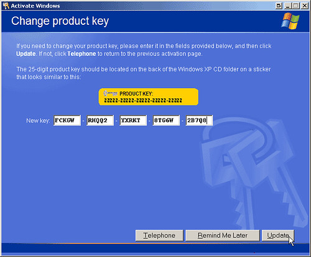Image resolution: width=311 pixels, height=257 pixels.
Task: Click Update to apply the new key
Action: pyautogui.click(x=278, y=235)
